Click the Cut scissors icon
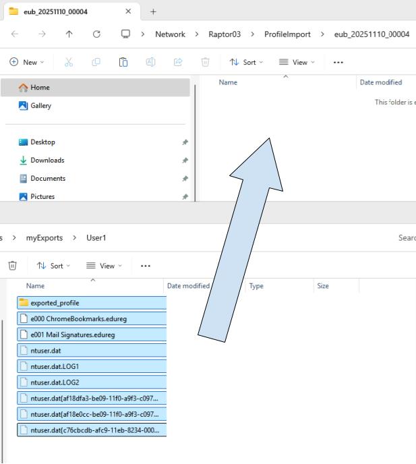Screen dimensions: 416x464 [x=68, y=62]
